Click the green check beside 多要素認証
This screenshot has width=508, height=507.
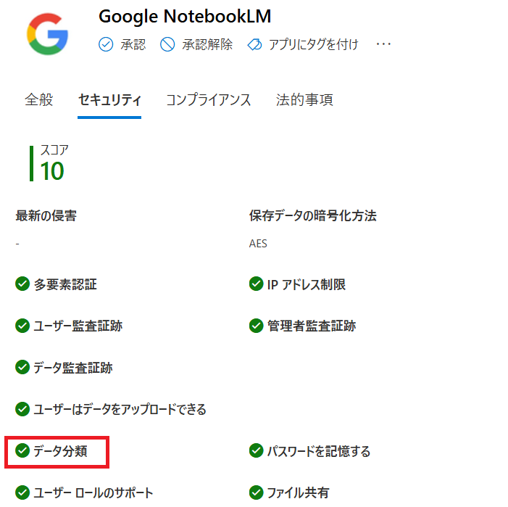click(22, 284)
